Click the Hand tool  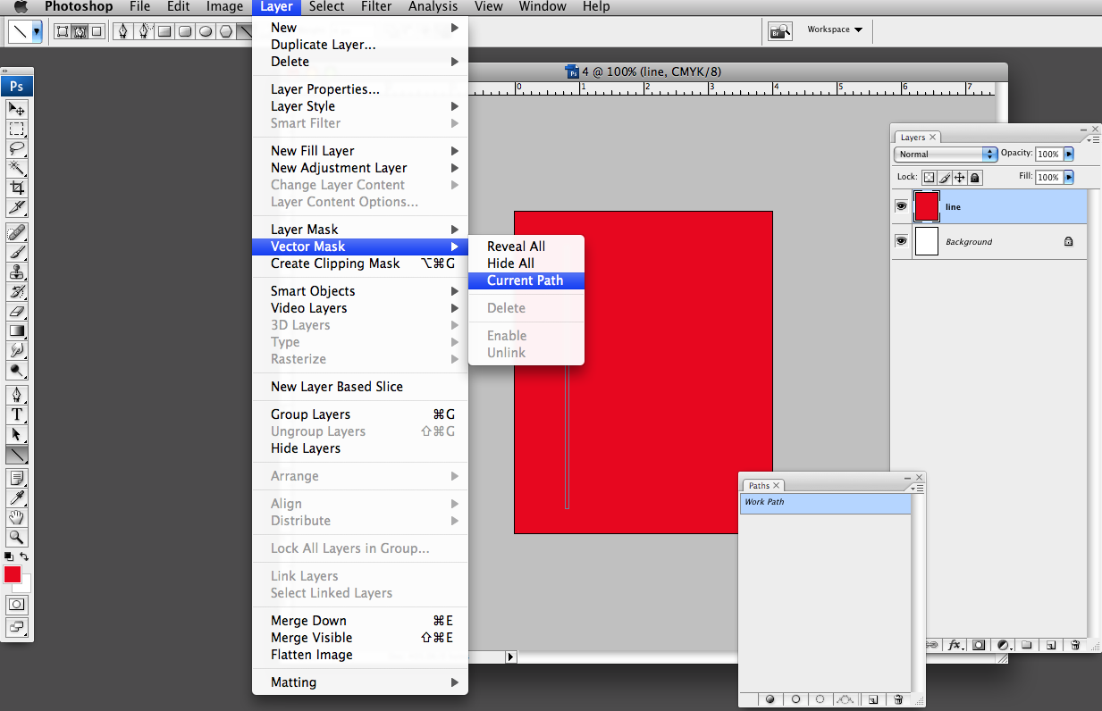(x=17, y=517)
